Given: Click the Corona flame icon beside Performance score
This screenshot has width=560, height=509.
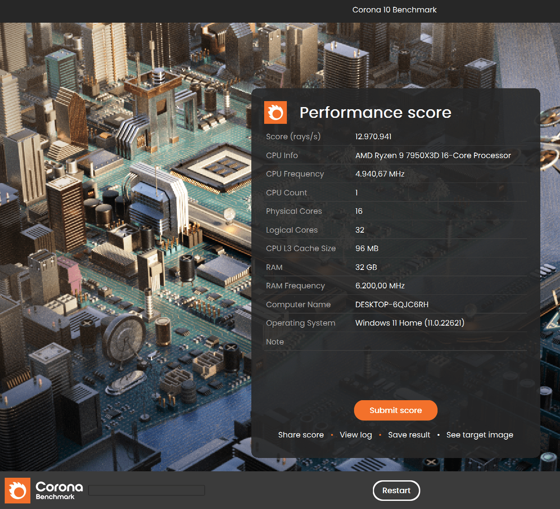Looking at the screenshot, I should coord(275,113).
